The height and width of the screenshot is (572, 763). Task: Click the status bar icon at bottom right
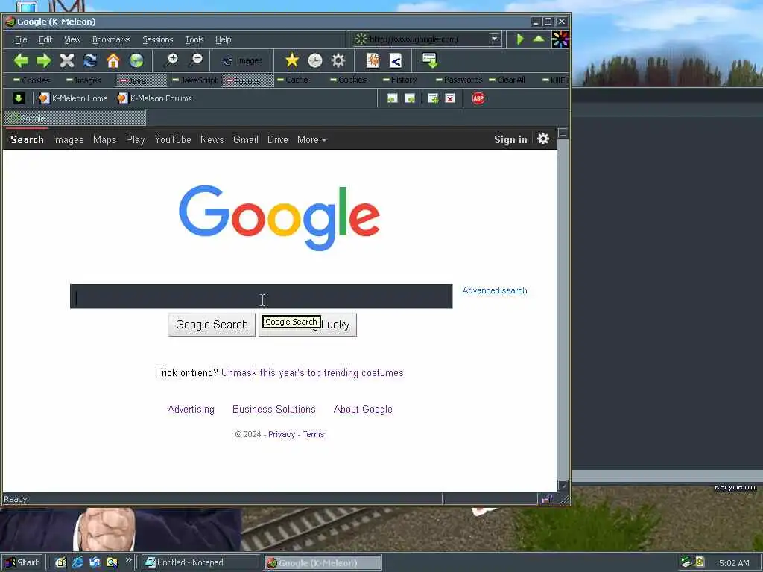pos(547,498)
